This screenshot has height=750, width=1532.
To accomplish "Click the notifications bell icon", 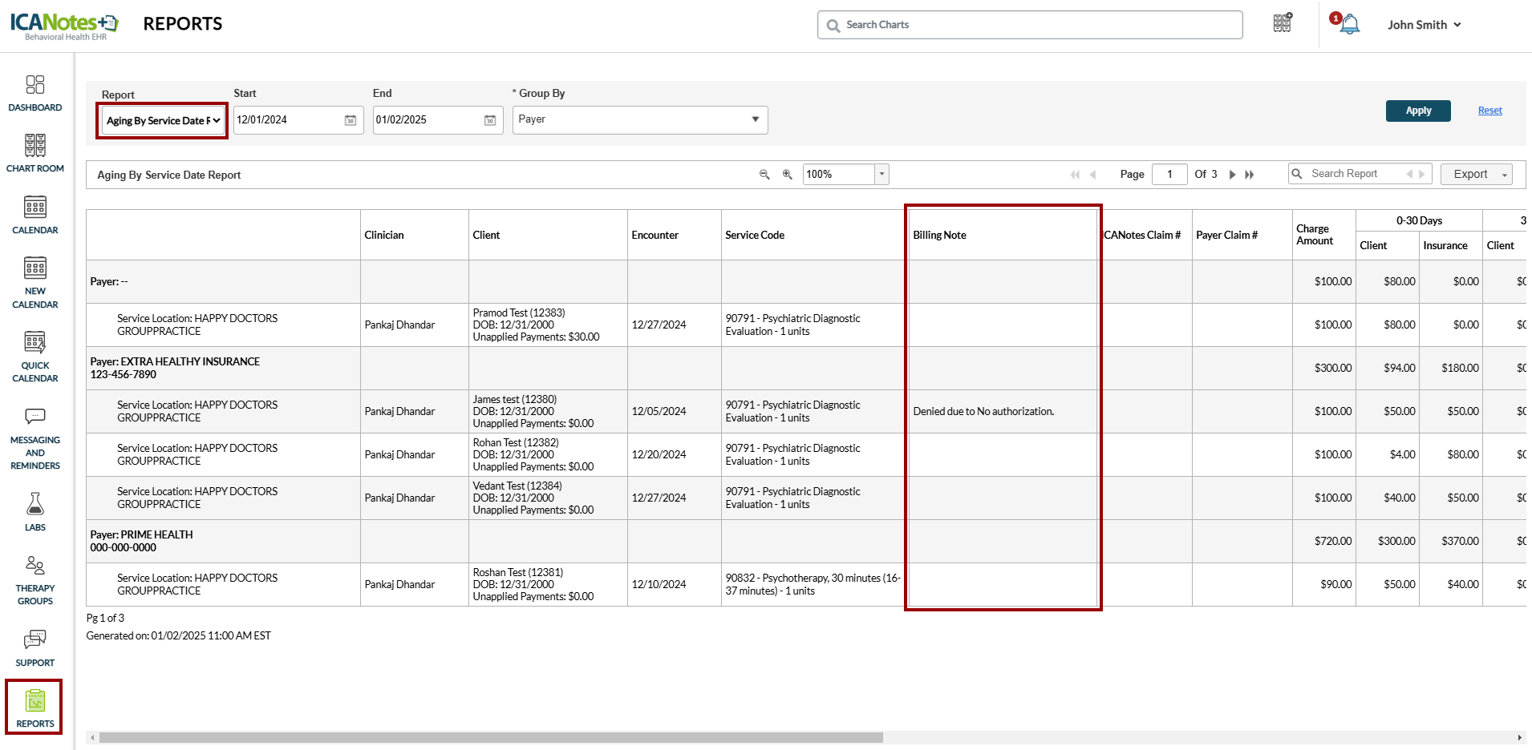I will [1350, 25].
